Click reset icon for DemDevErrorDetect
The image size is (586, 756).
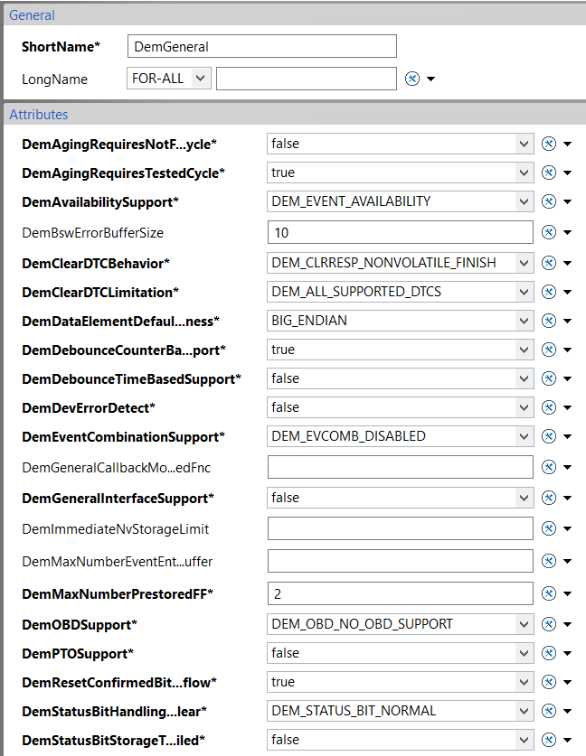click(549, 407)
